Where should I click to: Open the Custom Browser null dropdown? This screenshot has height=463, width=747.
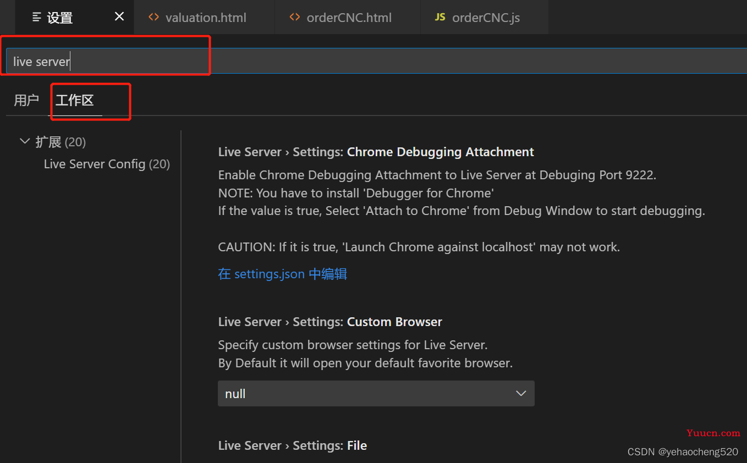[376, 394]
